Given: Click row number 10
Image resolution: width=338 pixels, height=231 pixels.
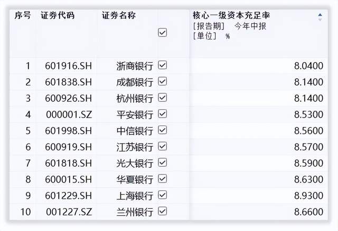Looking at the screenshot, I should pyautogui.click(x=25, y=212).
